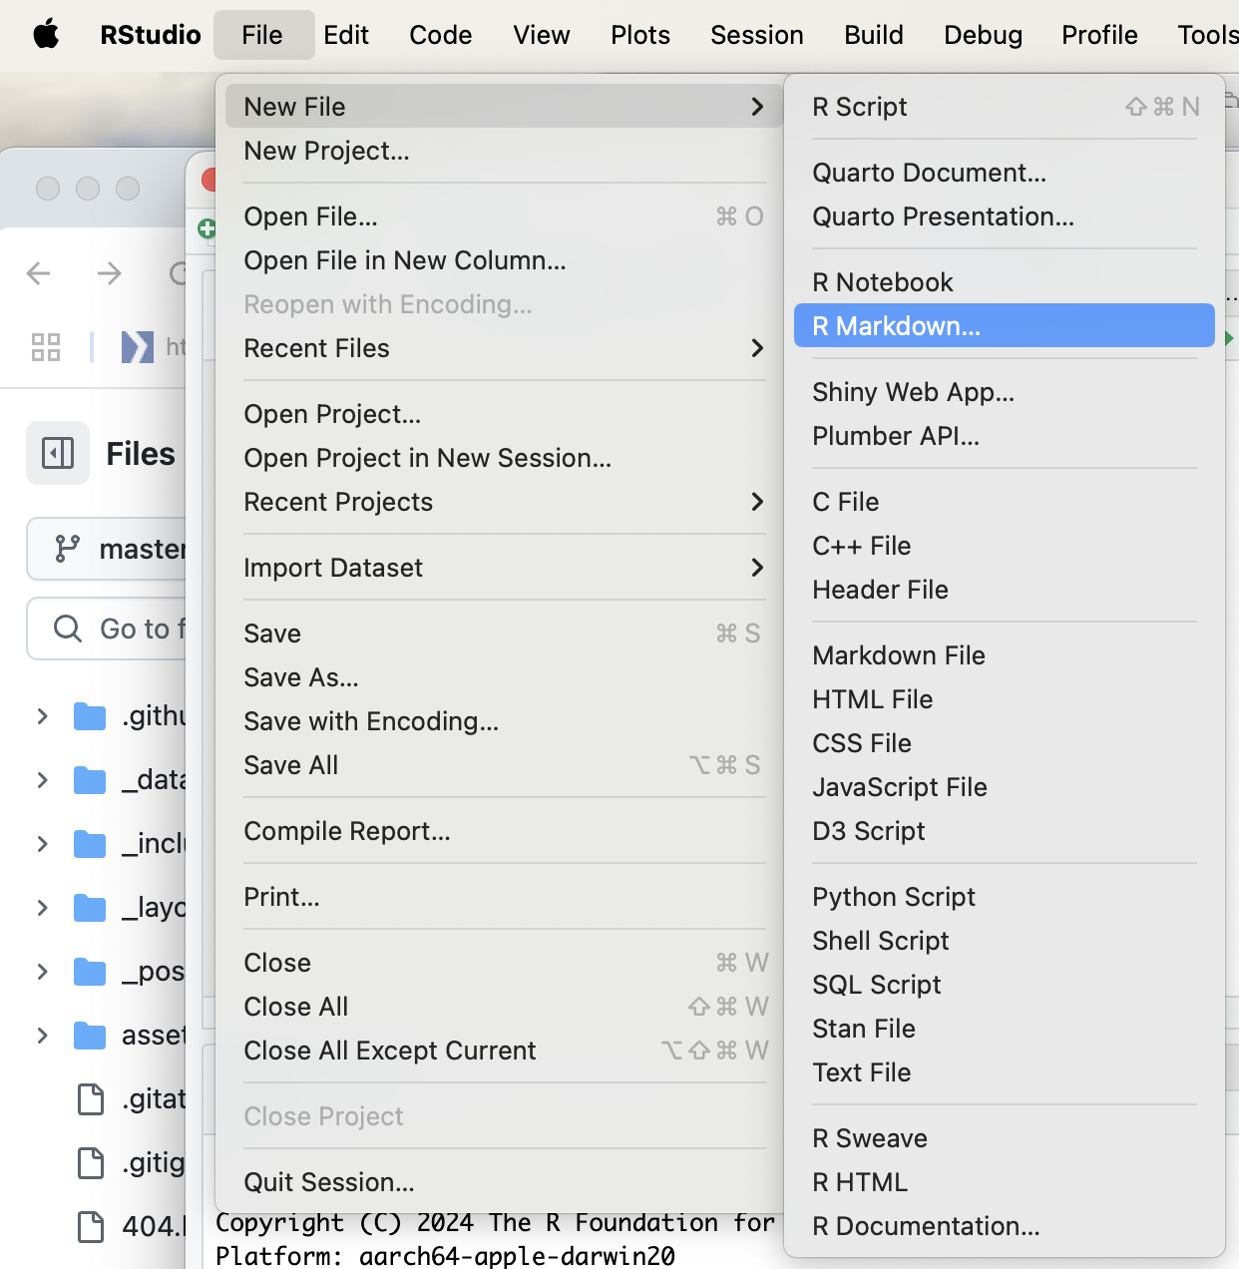The height and width of the screenshot is (1269, 1239).
Task: Expand the _posts folder chevron
Action: [42, 972]
